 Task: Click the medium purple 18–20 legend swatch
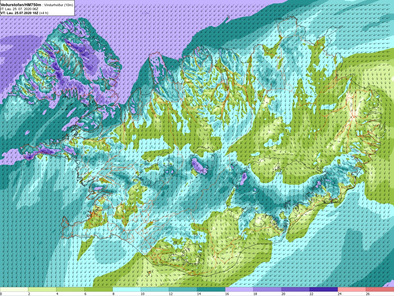pyautogui.click(x=267, y=290)
